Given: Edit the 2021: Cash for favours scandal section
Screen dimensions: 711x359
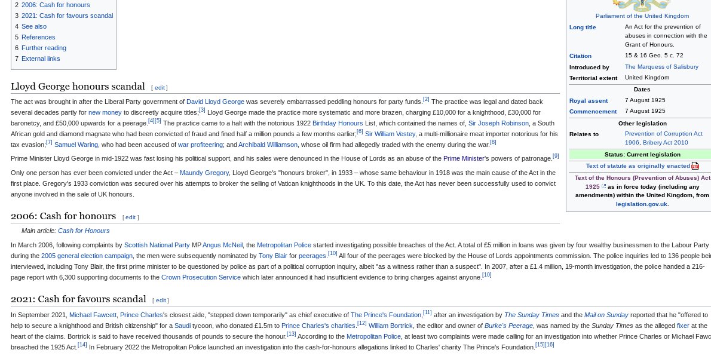Looking at the screenshot, I should [x=161, y=300].
